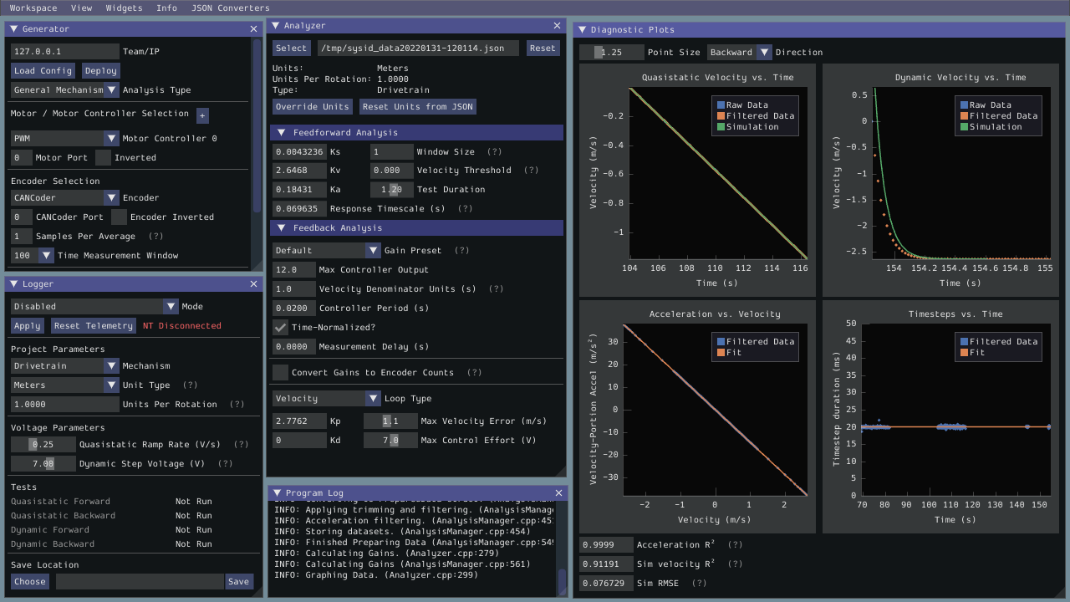Click Reset Units from JSON
Screen dimensions: 1070x602
pos(416,106)
